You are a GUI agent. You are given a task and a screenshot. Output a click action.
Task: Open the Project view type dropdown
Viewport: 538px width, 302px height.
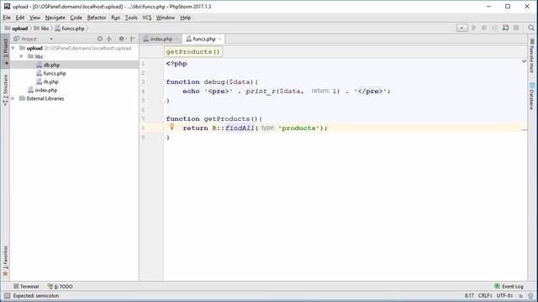51,39
